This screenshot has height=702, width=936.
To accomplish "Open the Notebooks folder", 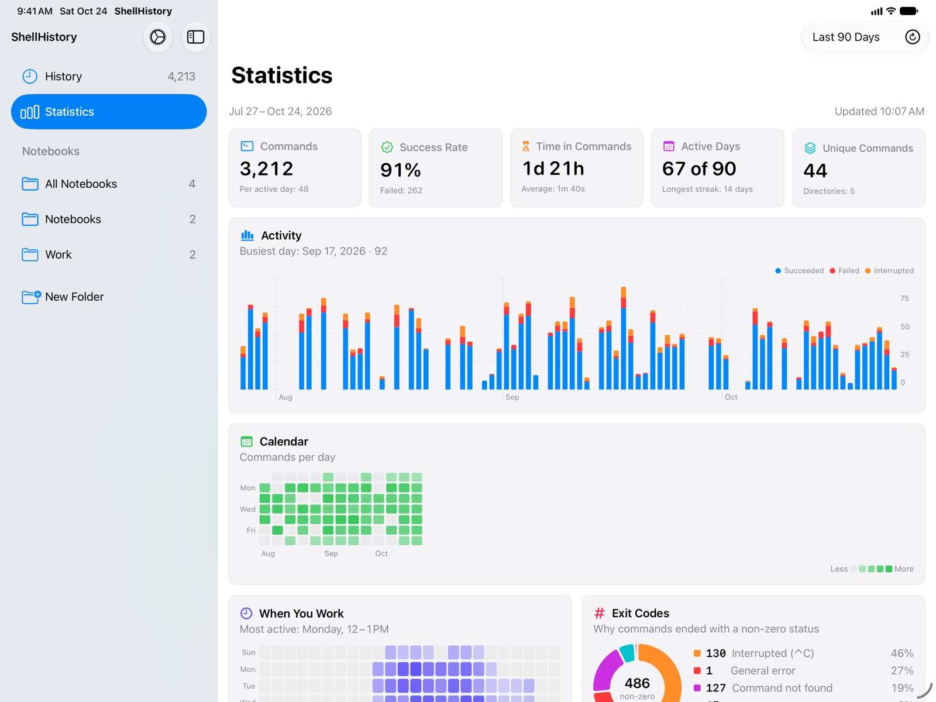I will 109,219.
